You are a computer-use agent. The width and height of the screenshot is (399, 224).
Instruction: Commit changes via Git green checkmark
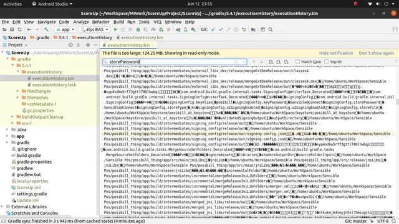[x=221, y=29]
